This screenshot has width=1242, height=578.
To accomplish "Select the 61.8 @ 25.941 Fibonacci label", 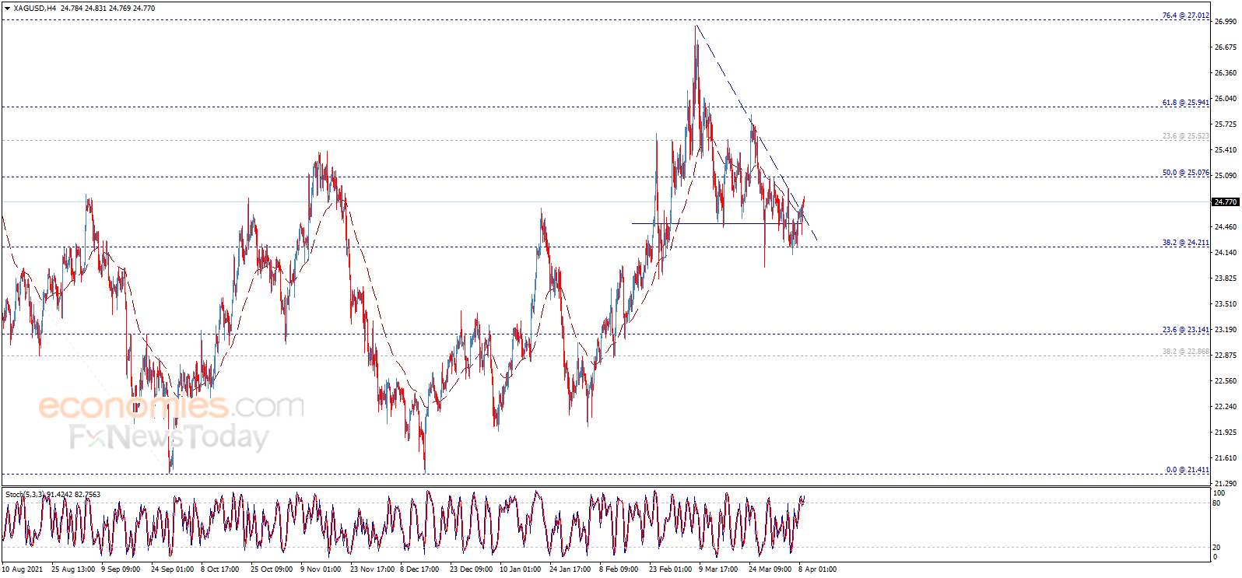I will point(1185,103).
